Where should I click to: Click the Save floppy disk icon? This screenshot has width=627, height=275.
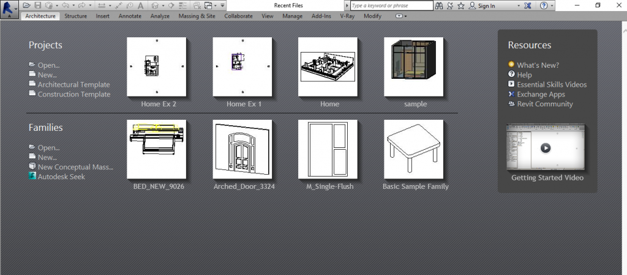coord(37,5)
